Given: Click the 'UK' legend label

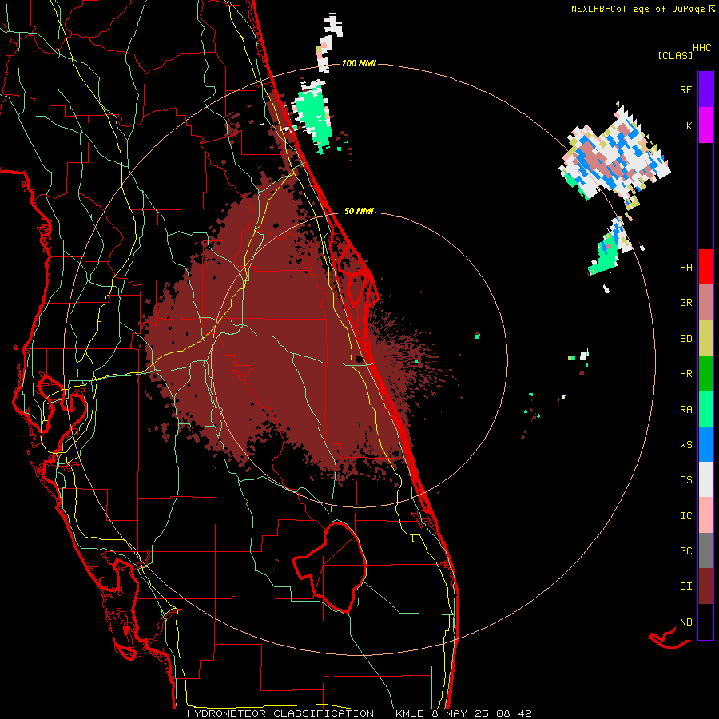Looking at the screenshot, I should 685,125.
